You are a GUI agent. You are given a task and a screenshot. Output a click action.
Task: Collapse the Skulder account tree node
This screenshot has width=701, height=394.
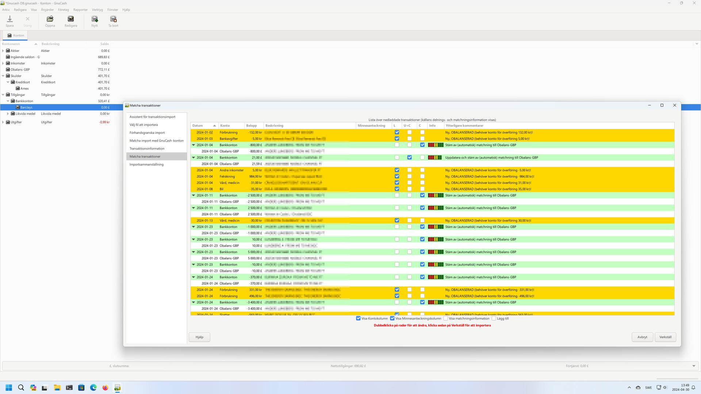click(3, 76)
